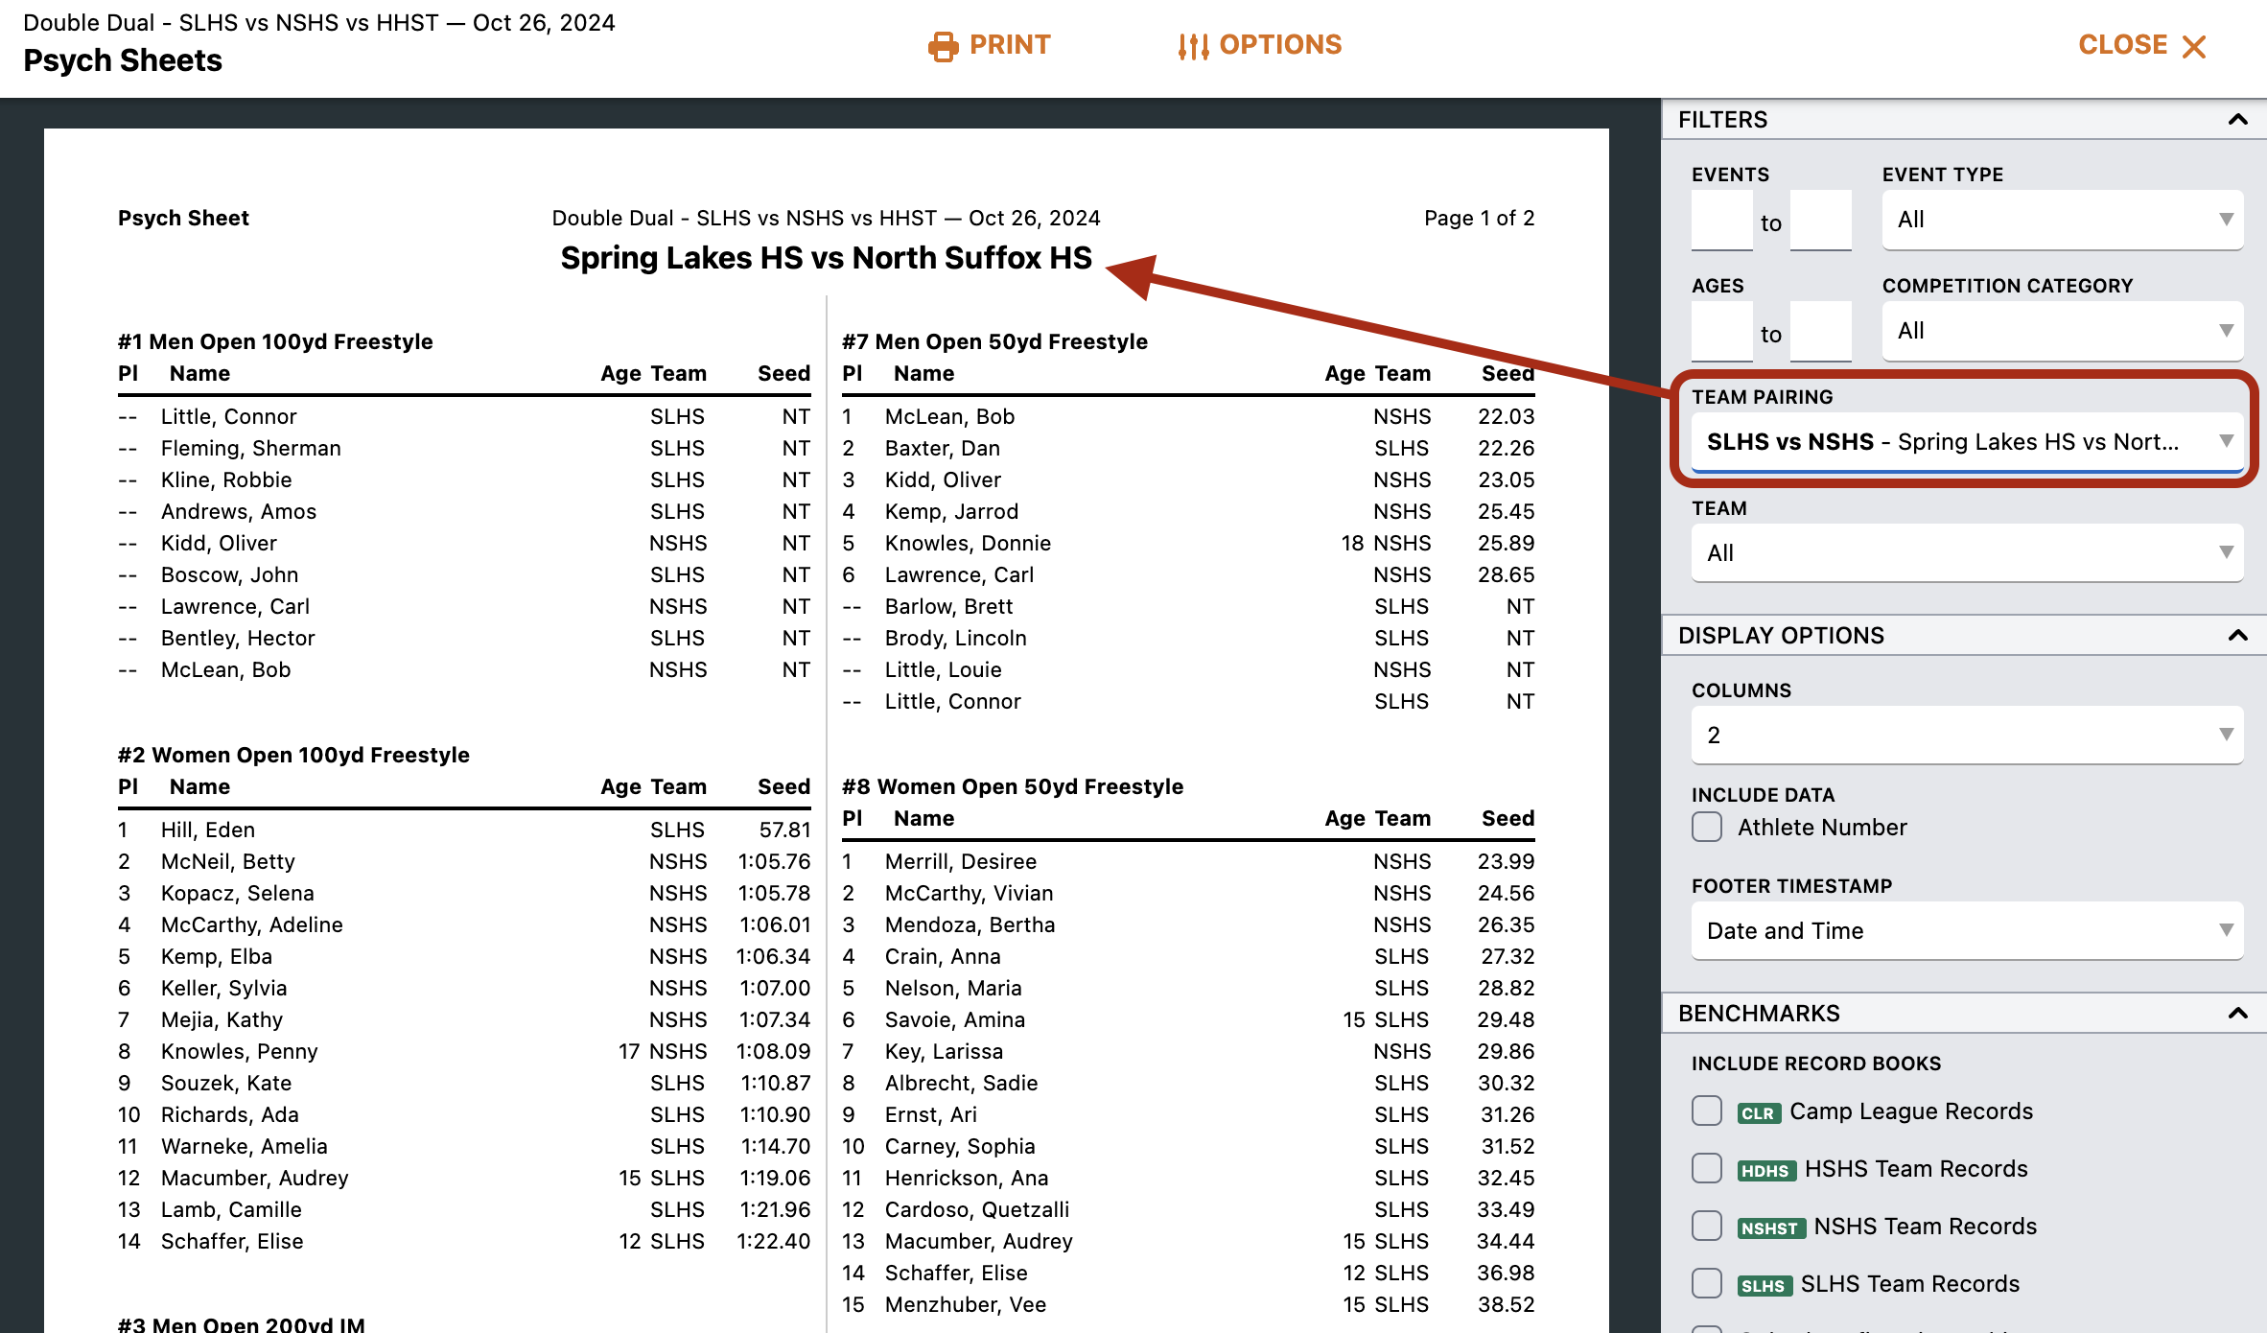Image resolution: width=2267 pixels, height=1333 pixels.
Task: Click the 'Psych Sheet' page header
Action: click(183, 218)
